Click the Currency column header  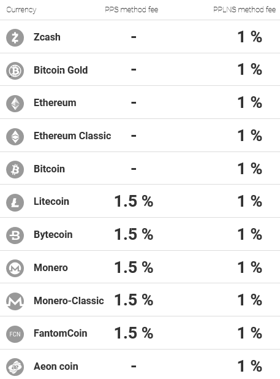21,10
